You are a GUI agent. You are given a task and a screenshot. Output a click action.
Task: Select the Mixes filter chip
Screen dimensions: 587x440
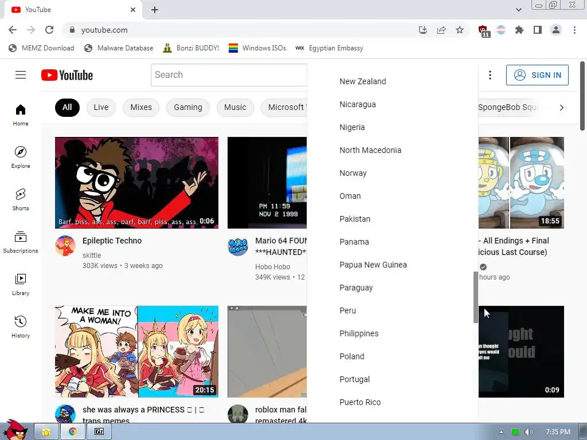point(141,107)
